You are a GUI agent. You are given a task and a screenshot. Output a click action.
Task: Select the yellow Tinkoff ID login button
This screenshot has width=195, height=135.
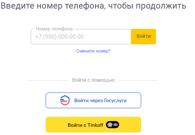(x=93, y=125)
